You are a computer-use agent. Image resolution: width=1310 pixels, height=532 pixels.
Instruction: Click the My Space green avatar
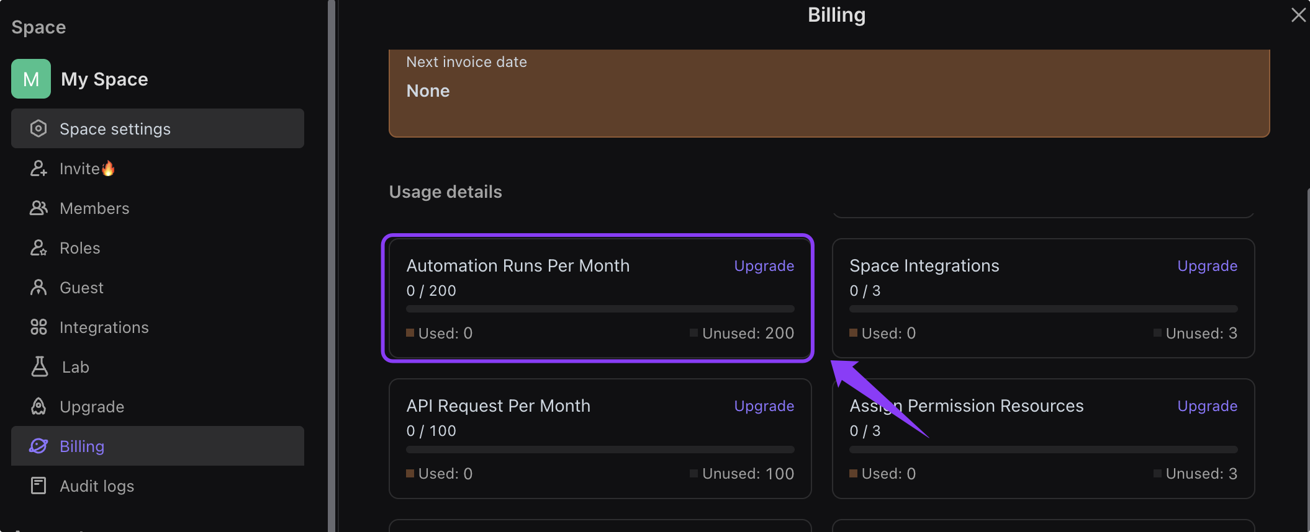coord(31,79)
